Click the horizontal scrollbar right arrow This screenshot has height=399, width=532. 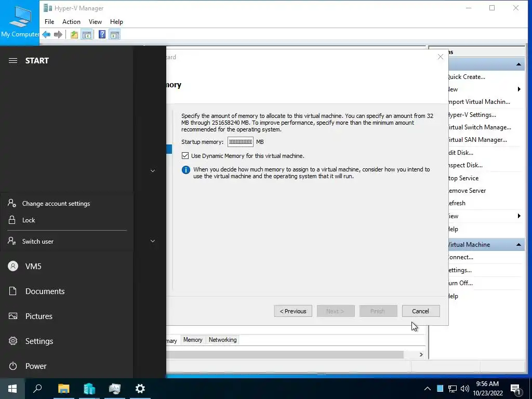(421, 354)
